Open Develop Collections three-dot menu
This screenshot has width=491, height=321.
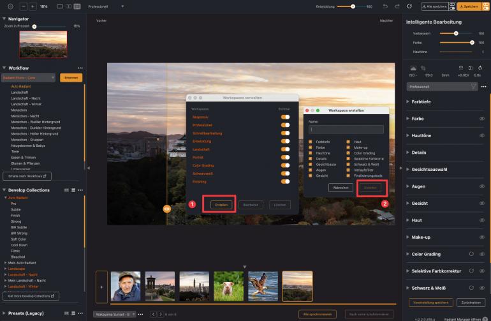pos(80,190)
